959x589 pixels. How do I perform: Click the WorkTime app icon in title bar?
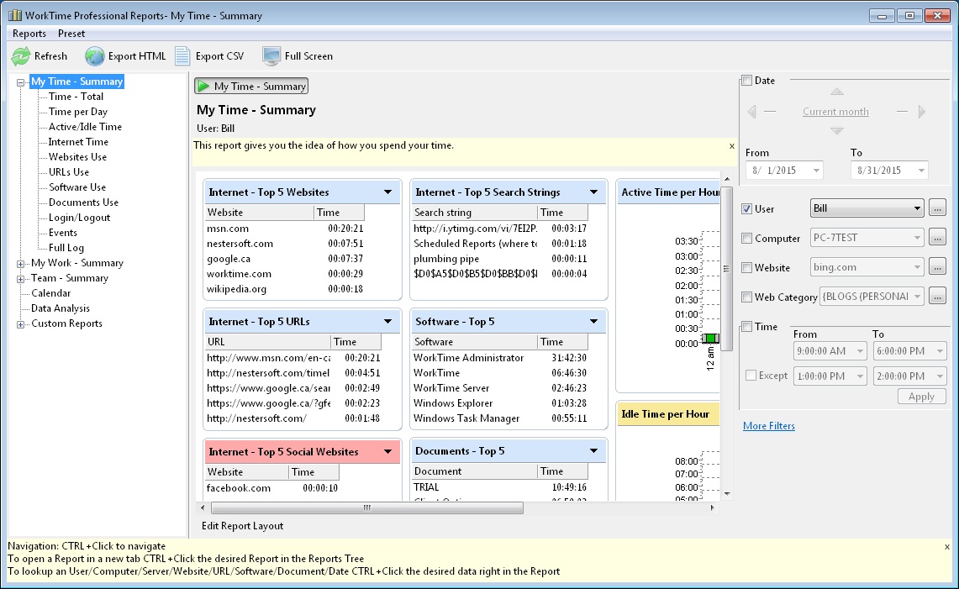14,15
